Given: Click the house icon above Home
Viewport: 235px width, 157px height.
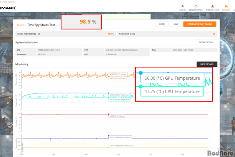Looking at the screenshot, I should point(183,6).
